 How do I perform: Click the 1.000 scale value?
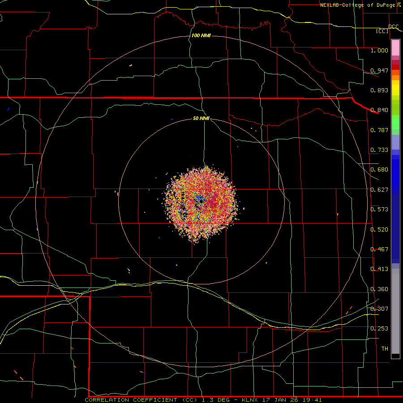pyautogui.click(x=379, y=50)
